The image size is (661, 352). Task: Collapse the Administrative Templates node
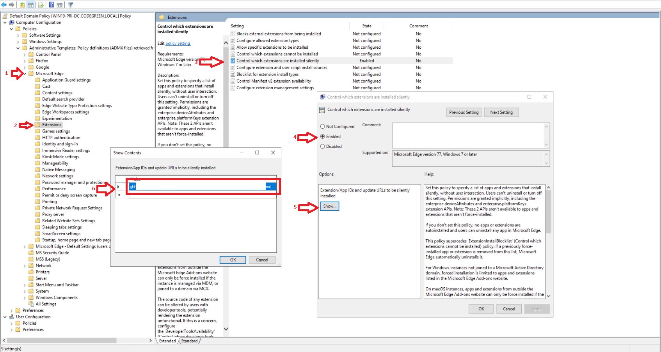[18, 48]
